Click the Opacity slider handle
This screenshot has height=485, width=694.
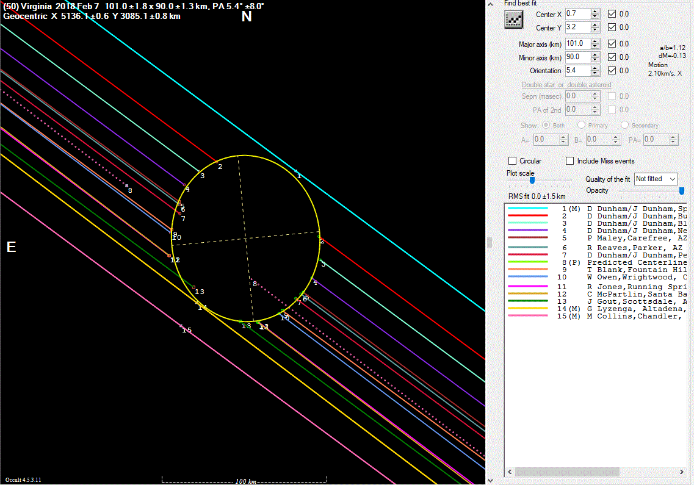coord(682,191)
